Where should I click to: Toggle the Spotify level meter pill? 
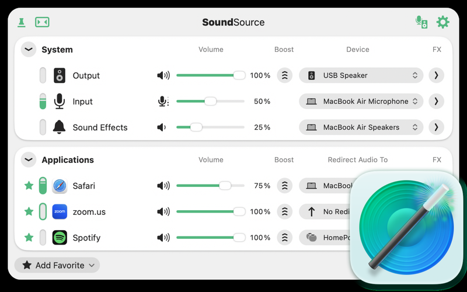(x=43, y=238)
